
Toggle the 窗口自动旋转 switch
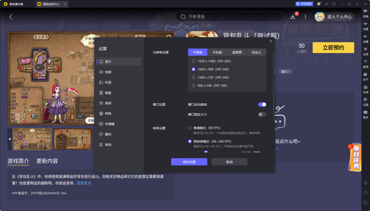click(x=262, y=104)
